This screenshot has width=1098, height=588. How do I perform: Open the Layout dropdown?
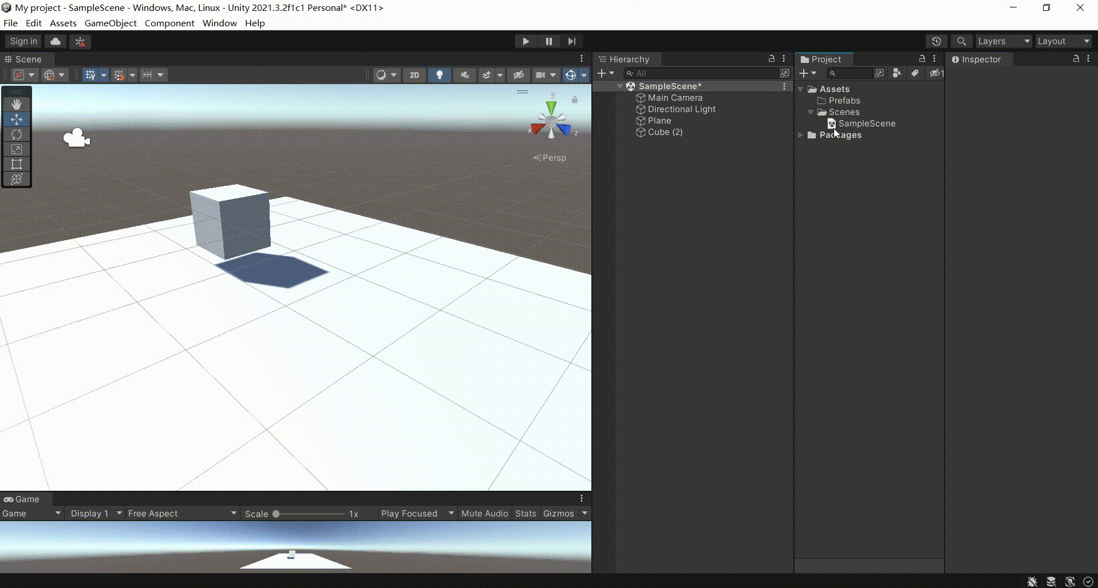pyautogui.click(x=1064, y=41)
